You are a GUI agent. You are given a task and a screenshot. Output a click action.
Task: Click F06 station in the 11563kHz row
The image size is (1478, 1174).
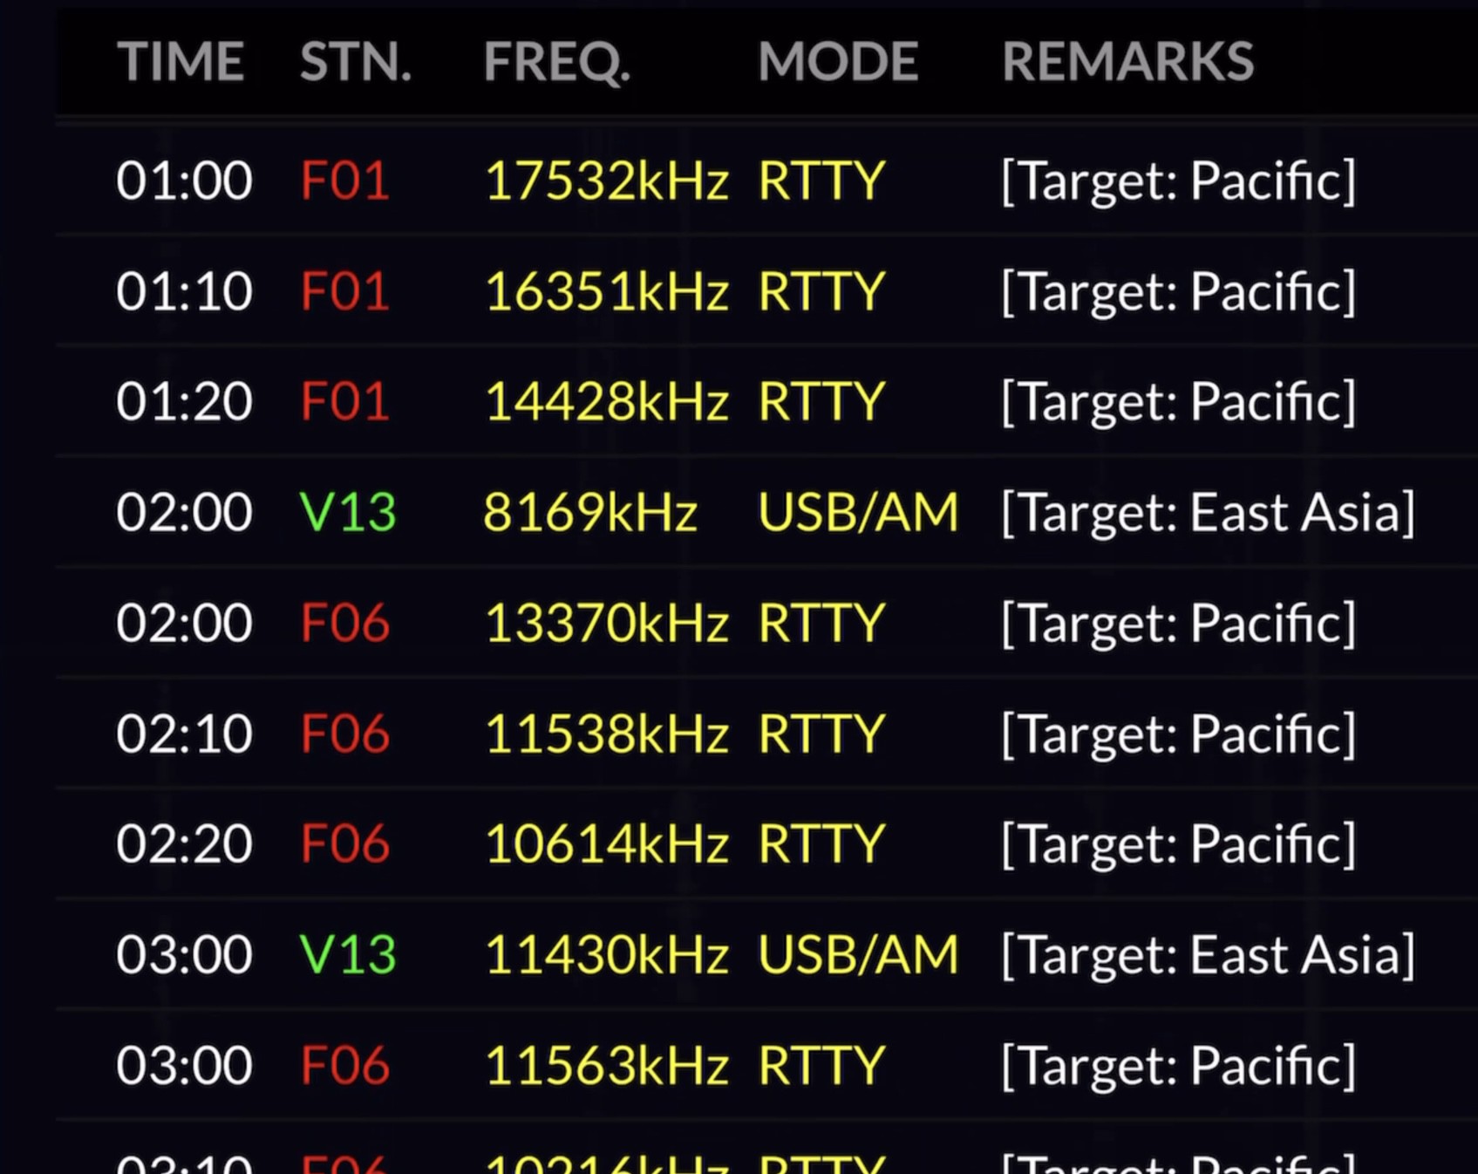(344, 1065)
